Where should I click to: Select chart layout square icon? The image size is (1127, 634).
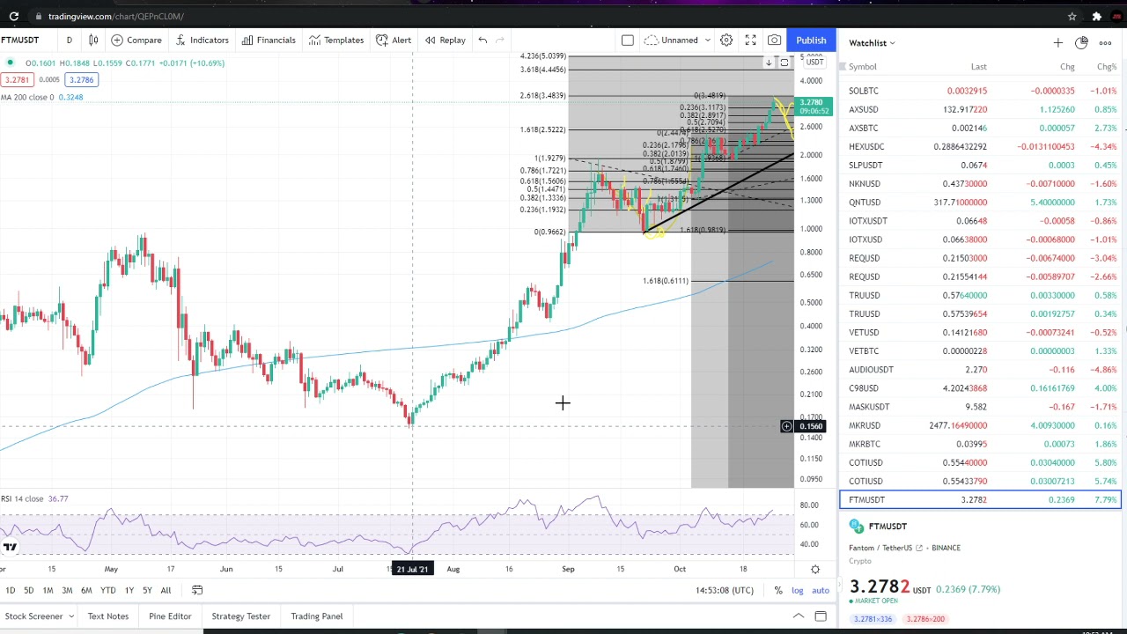tap(628, 40)
